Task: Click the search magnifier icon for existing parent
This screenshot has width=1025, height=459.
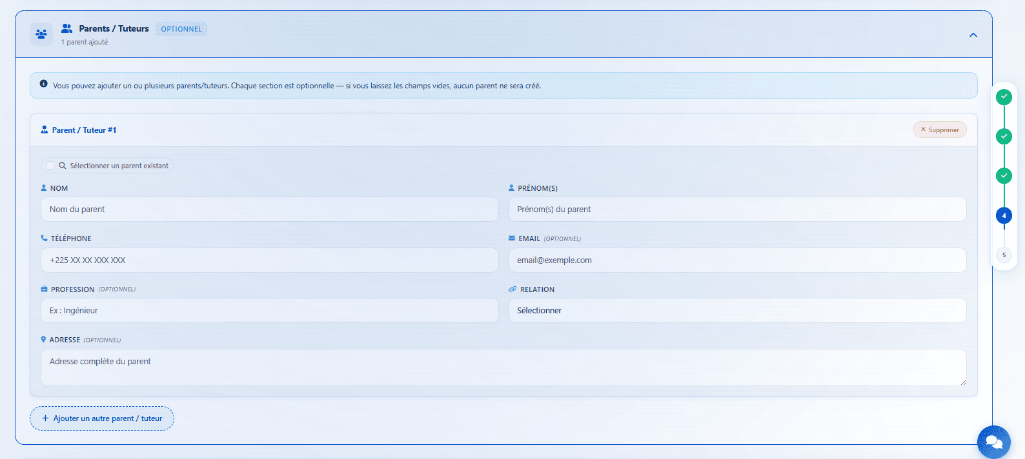Action: [x=63, y=166]
